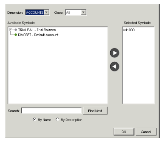Open the Dimension dropdown arrow
This screenshot has height=143, width=165.
coord(46,12)
